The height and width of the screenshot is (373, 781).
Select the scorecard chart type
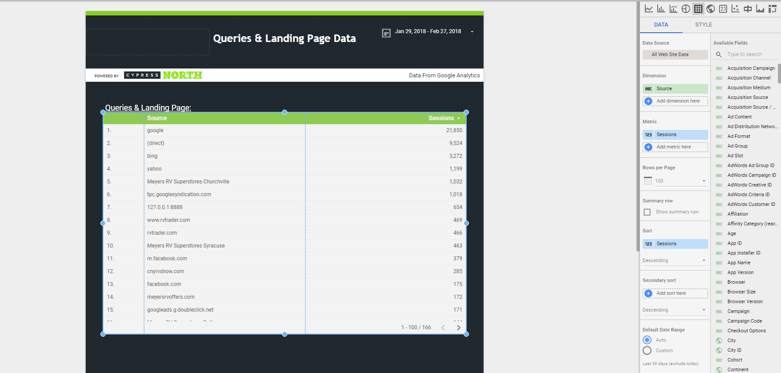(723, 8)
